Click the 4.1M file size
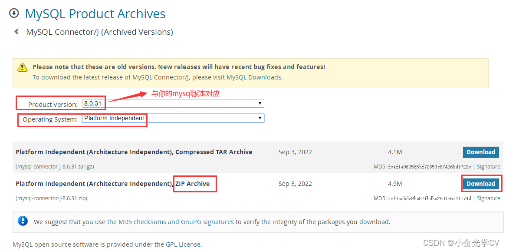Image resolution: width=506 pixels, height=251 pixels. click(395, 152)
